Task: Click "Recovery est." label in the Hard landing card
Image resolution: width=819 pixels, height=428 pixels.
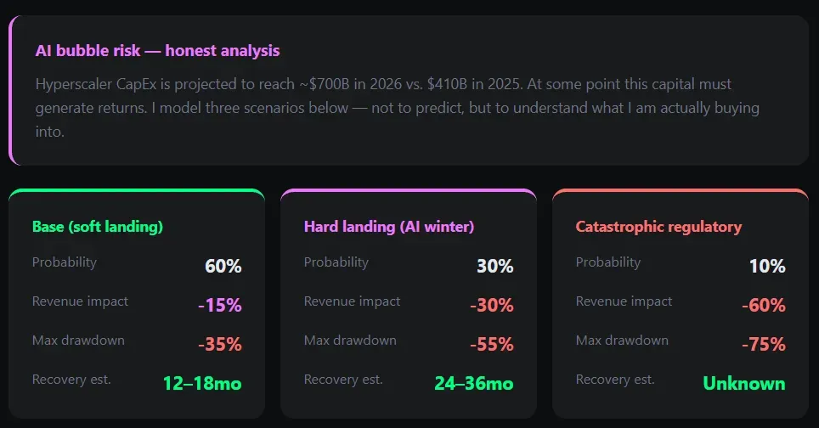Action: [343, 380]
